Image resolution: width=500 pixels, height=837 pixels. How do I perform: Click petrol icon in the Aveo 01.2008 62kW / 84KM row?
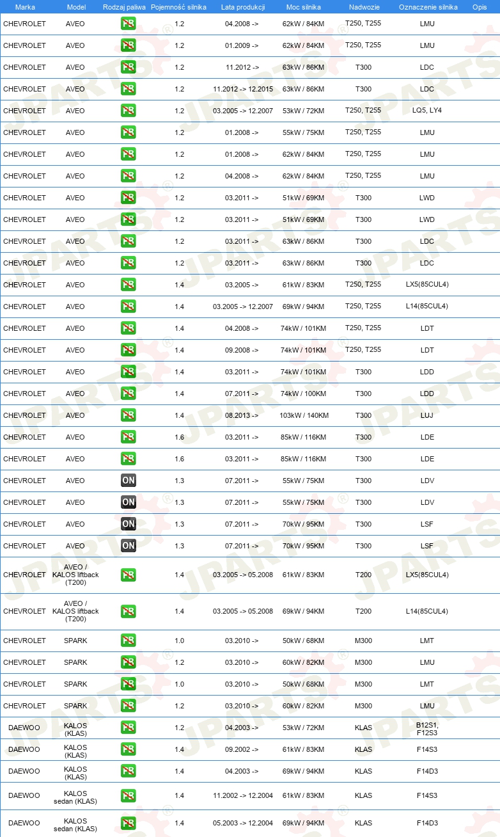tap(129, 154)
